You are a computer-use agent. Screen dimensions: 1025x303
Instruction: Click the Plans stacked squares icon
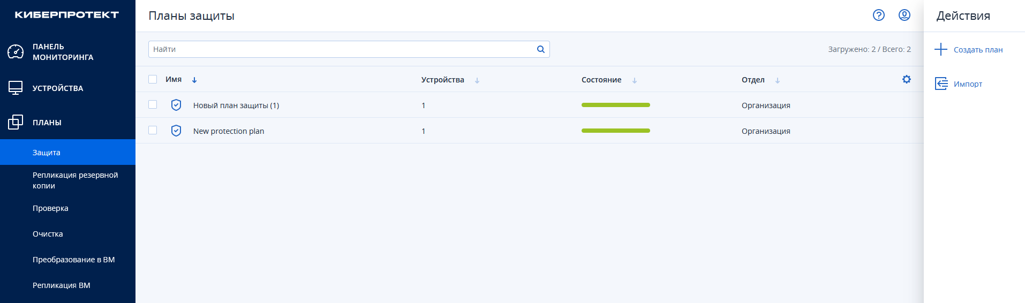coord(16,122)
